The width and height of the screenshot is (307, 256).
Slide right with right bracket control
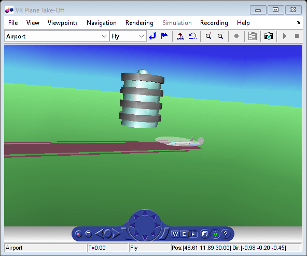(x=164, y=234)
